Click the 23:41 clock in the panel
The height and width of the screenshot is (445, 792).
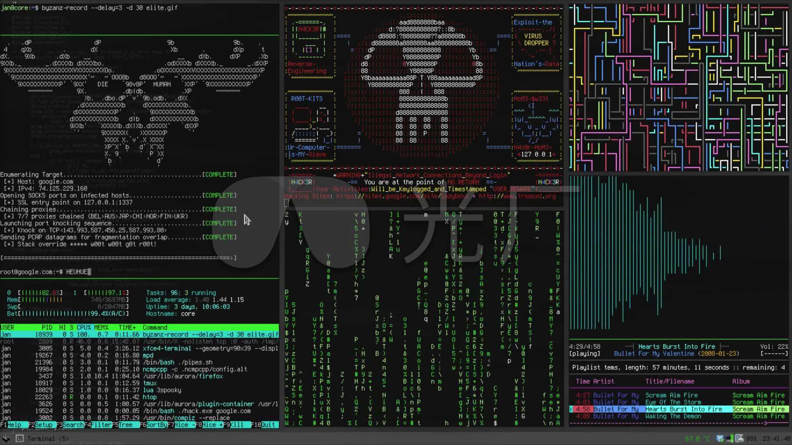click(x=777, y=438)
